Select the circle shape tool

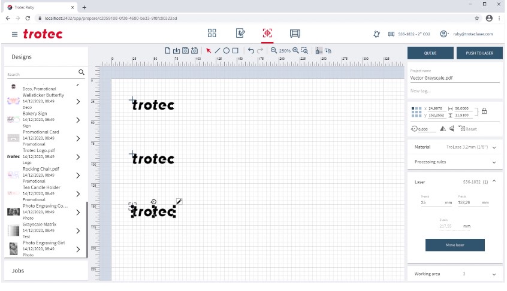point(227,51)
